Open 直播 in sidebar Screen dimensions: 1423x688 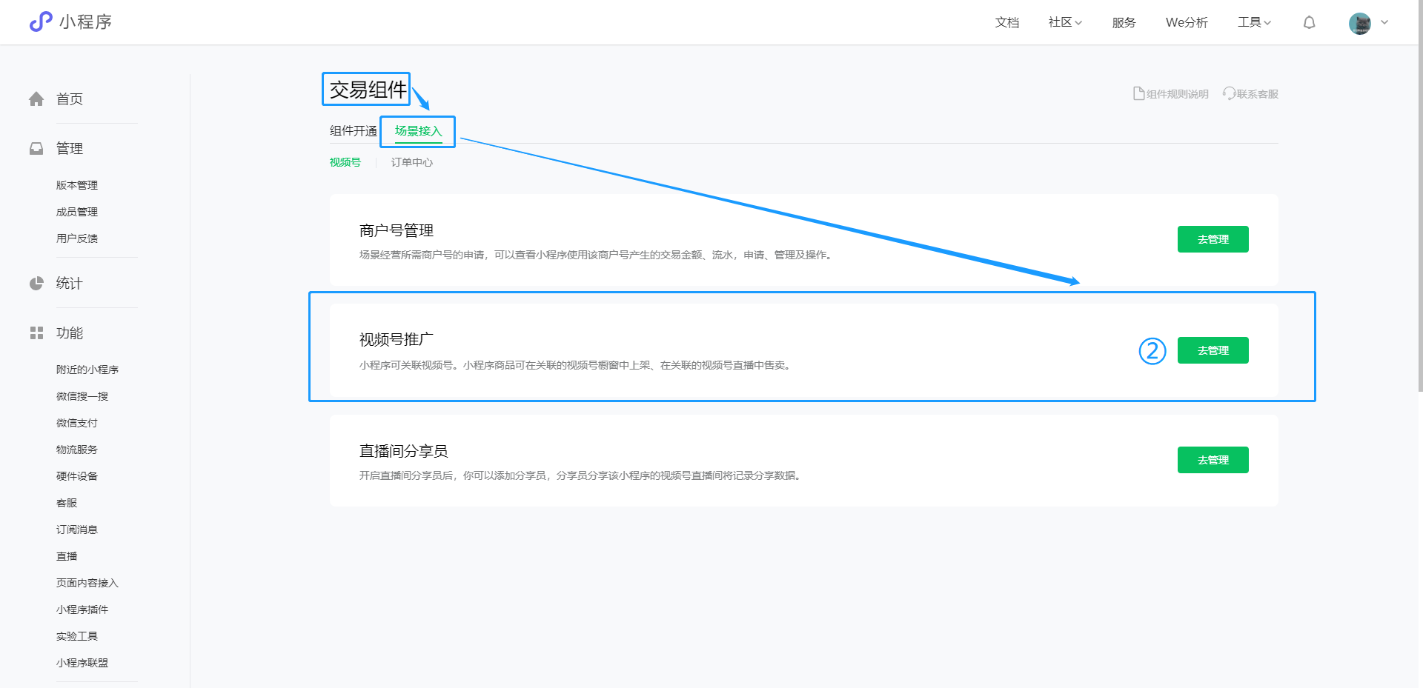point(67,556)
